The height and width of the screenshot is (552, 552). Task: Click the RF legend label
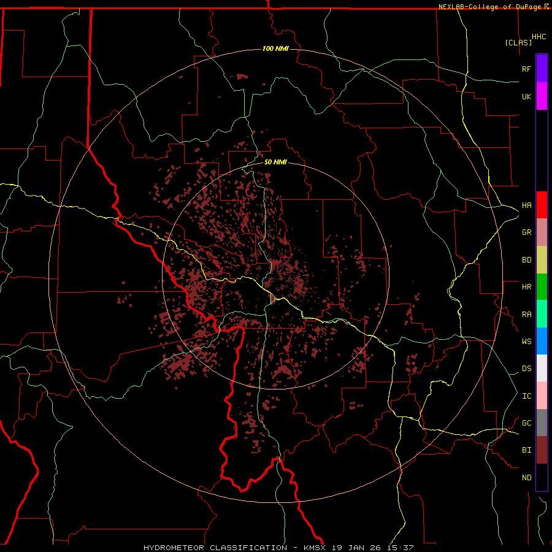(x=527, y=69)
